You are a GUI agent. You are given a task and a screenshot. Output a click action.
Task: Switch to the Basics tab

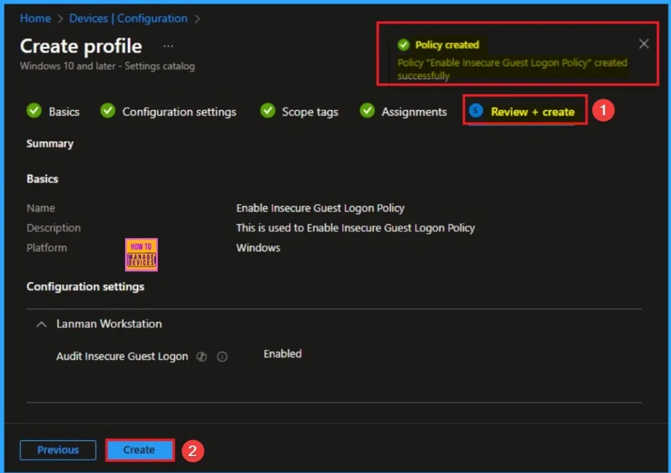[x=64, y=112]
